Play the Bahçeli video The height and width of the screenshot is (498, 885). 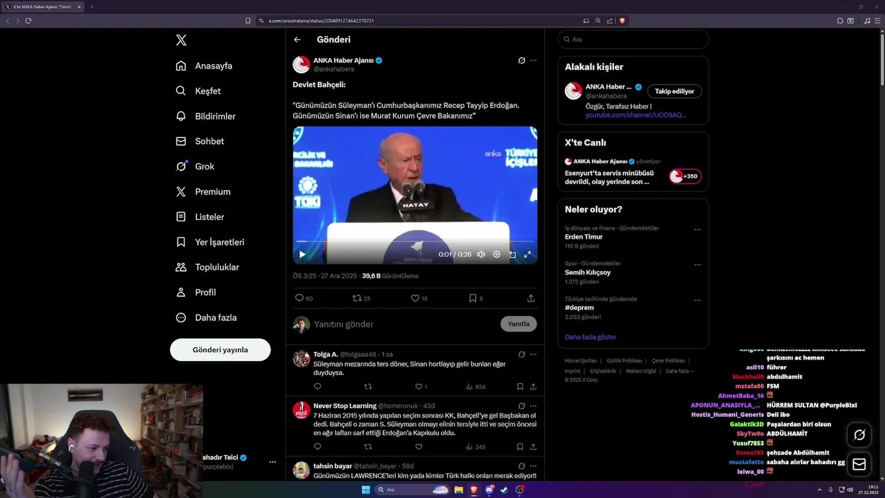(302, 255)
